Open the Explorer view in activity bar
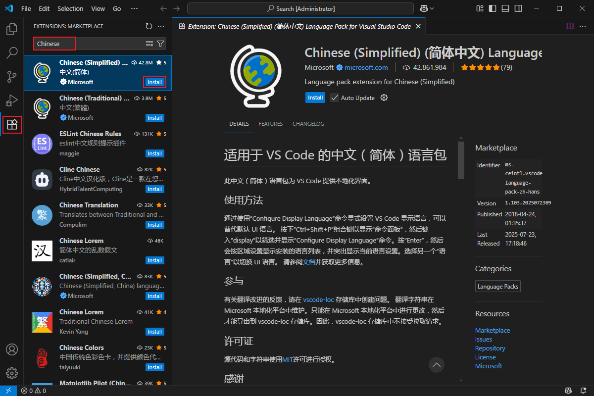The height and width of the screenshot is (396, 594). tap(11, 29)
